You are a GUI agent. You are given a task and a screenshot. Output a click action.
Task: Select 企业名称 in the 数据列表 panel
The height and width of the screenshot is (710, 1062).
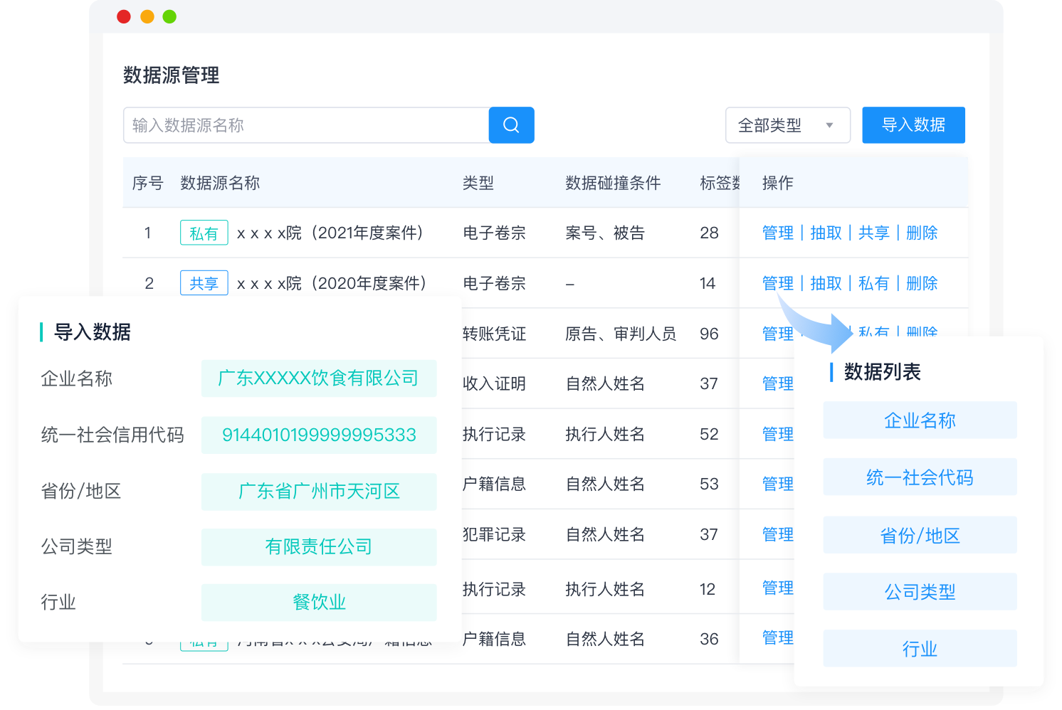coord(920,420)
